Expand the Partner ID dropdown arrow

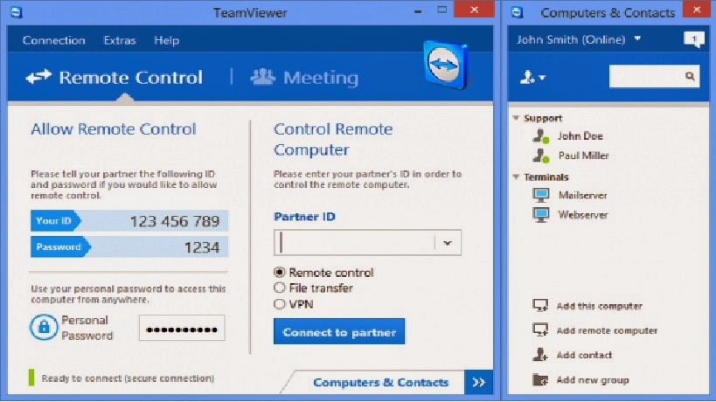[448, 243]
